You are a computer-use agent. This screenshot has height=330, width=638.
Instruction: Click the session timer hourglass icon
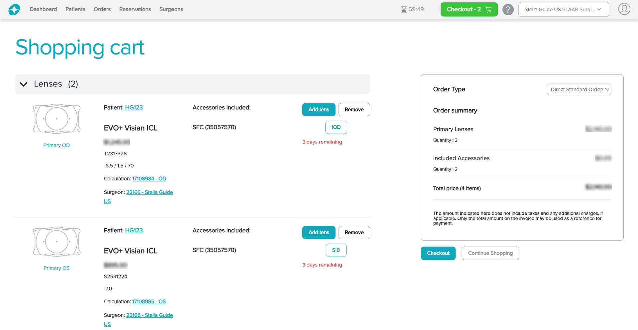404,9
